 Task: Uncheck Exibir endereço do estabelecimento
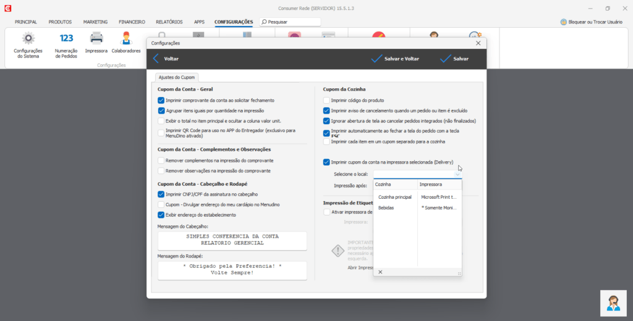click(x=161, y=215)
